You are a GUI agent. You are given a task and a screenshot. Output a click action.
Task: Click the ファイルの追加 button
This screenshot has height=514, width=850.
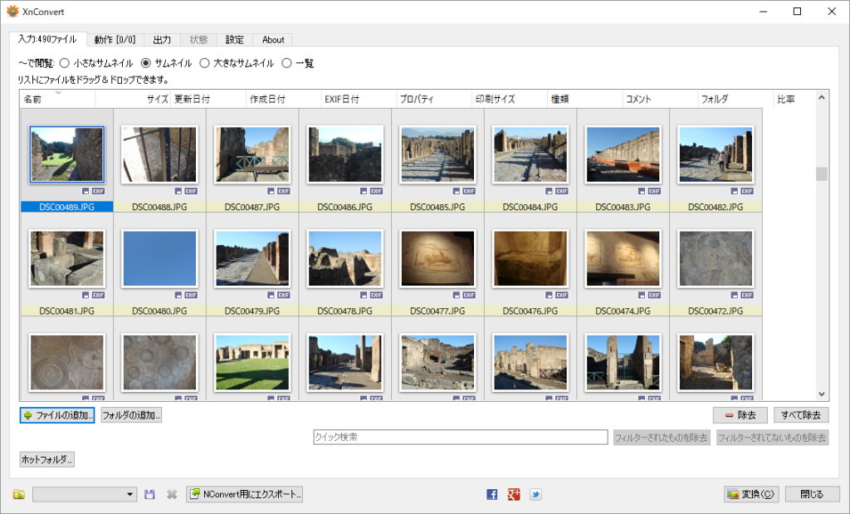57,415
